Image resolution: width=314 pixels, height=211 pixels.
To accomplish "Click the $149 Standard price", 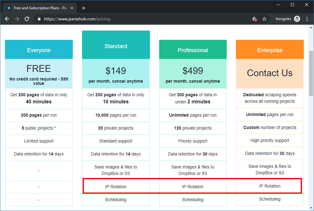I will click(116, 71).
